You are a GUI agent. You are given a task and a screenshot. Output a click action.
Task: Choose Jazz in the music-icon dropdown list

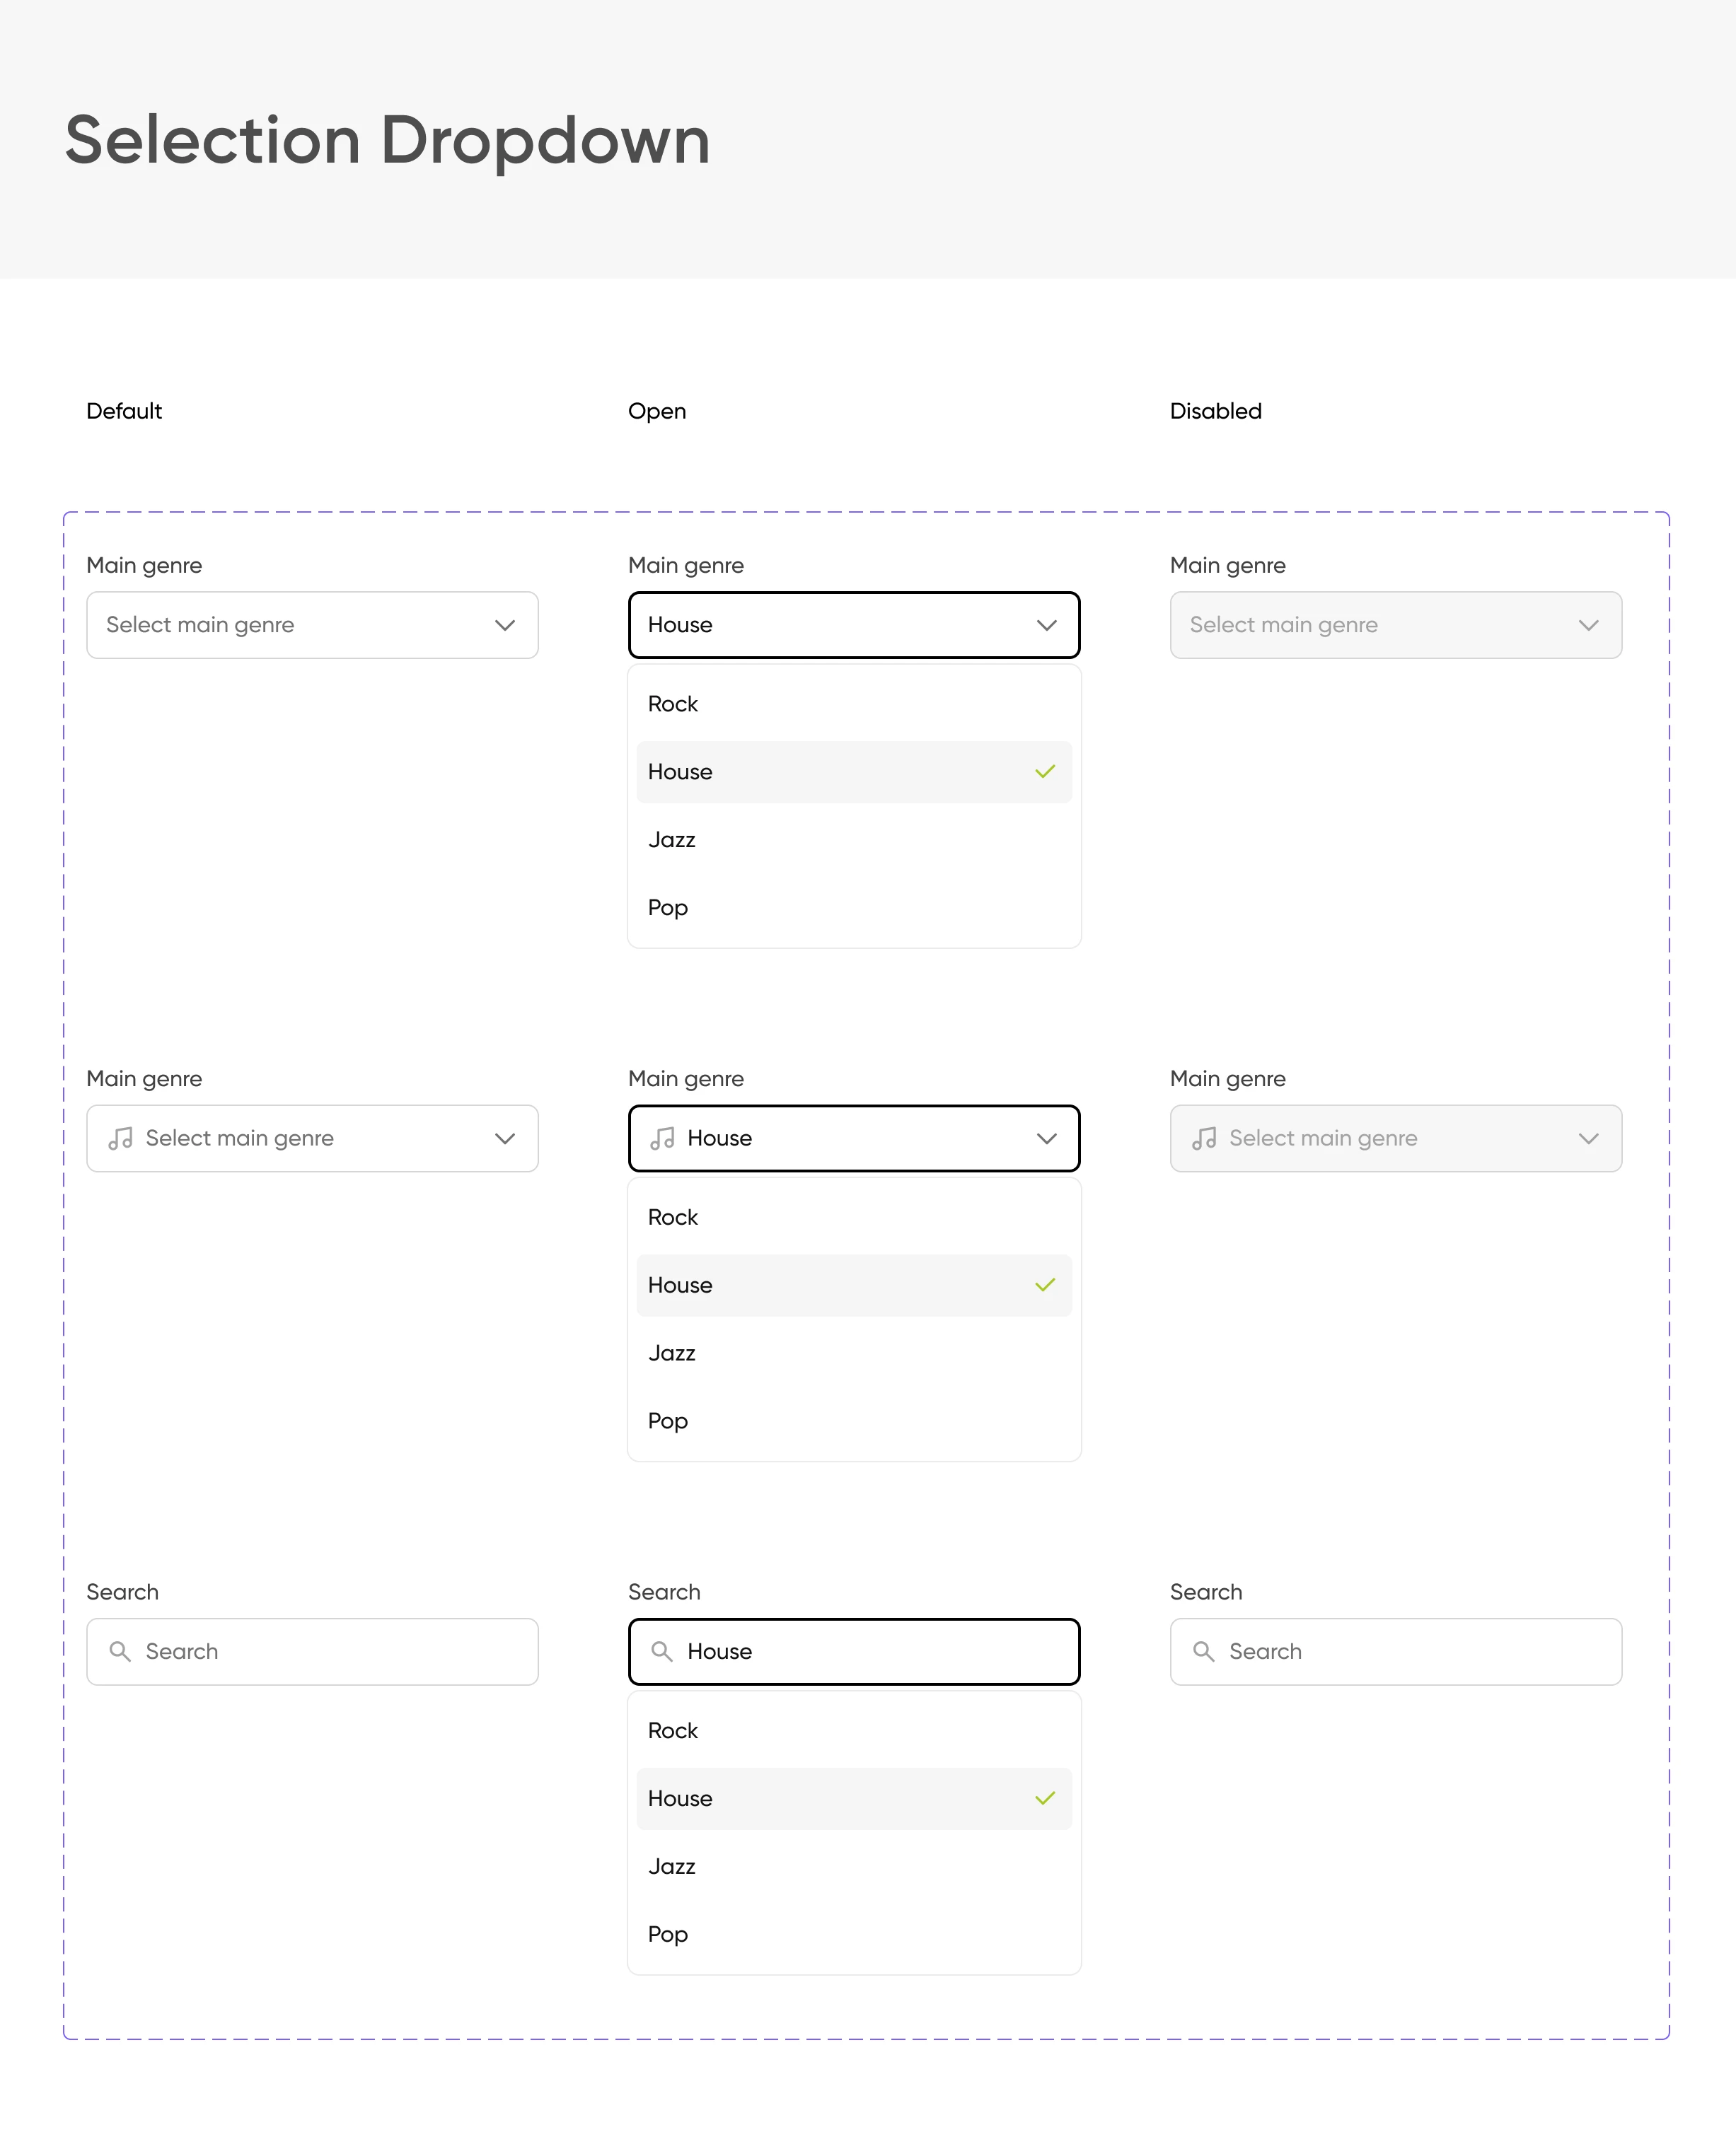(672, 1353)
